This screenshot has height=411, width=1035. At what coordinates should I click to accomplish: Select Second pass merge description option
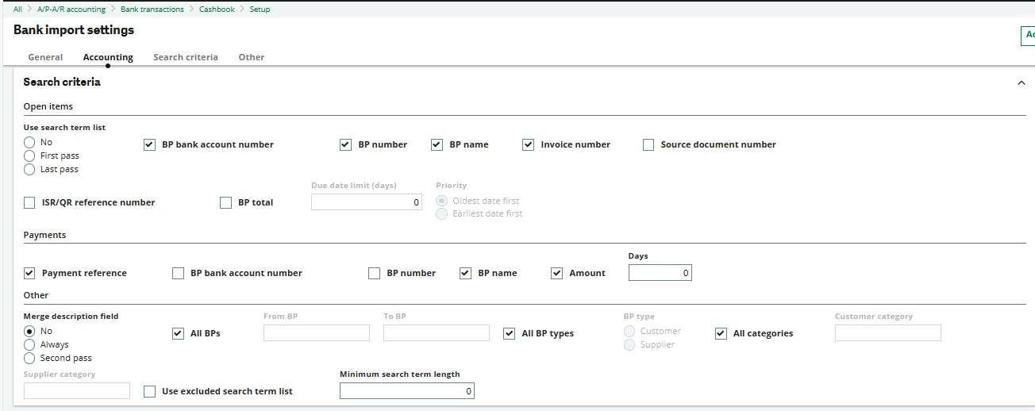point(29,358)
